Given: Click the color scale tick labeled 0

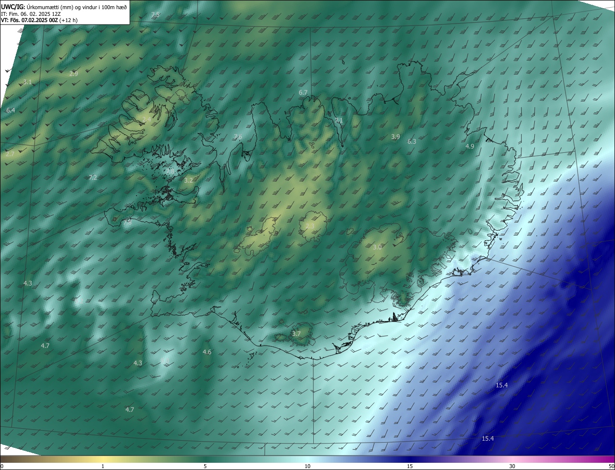Looking at the screenshot, I should tap(1, 467).
